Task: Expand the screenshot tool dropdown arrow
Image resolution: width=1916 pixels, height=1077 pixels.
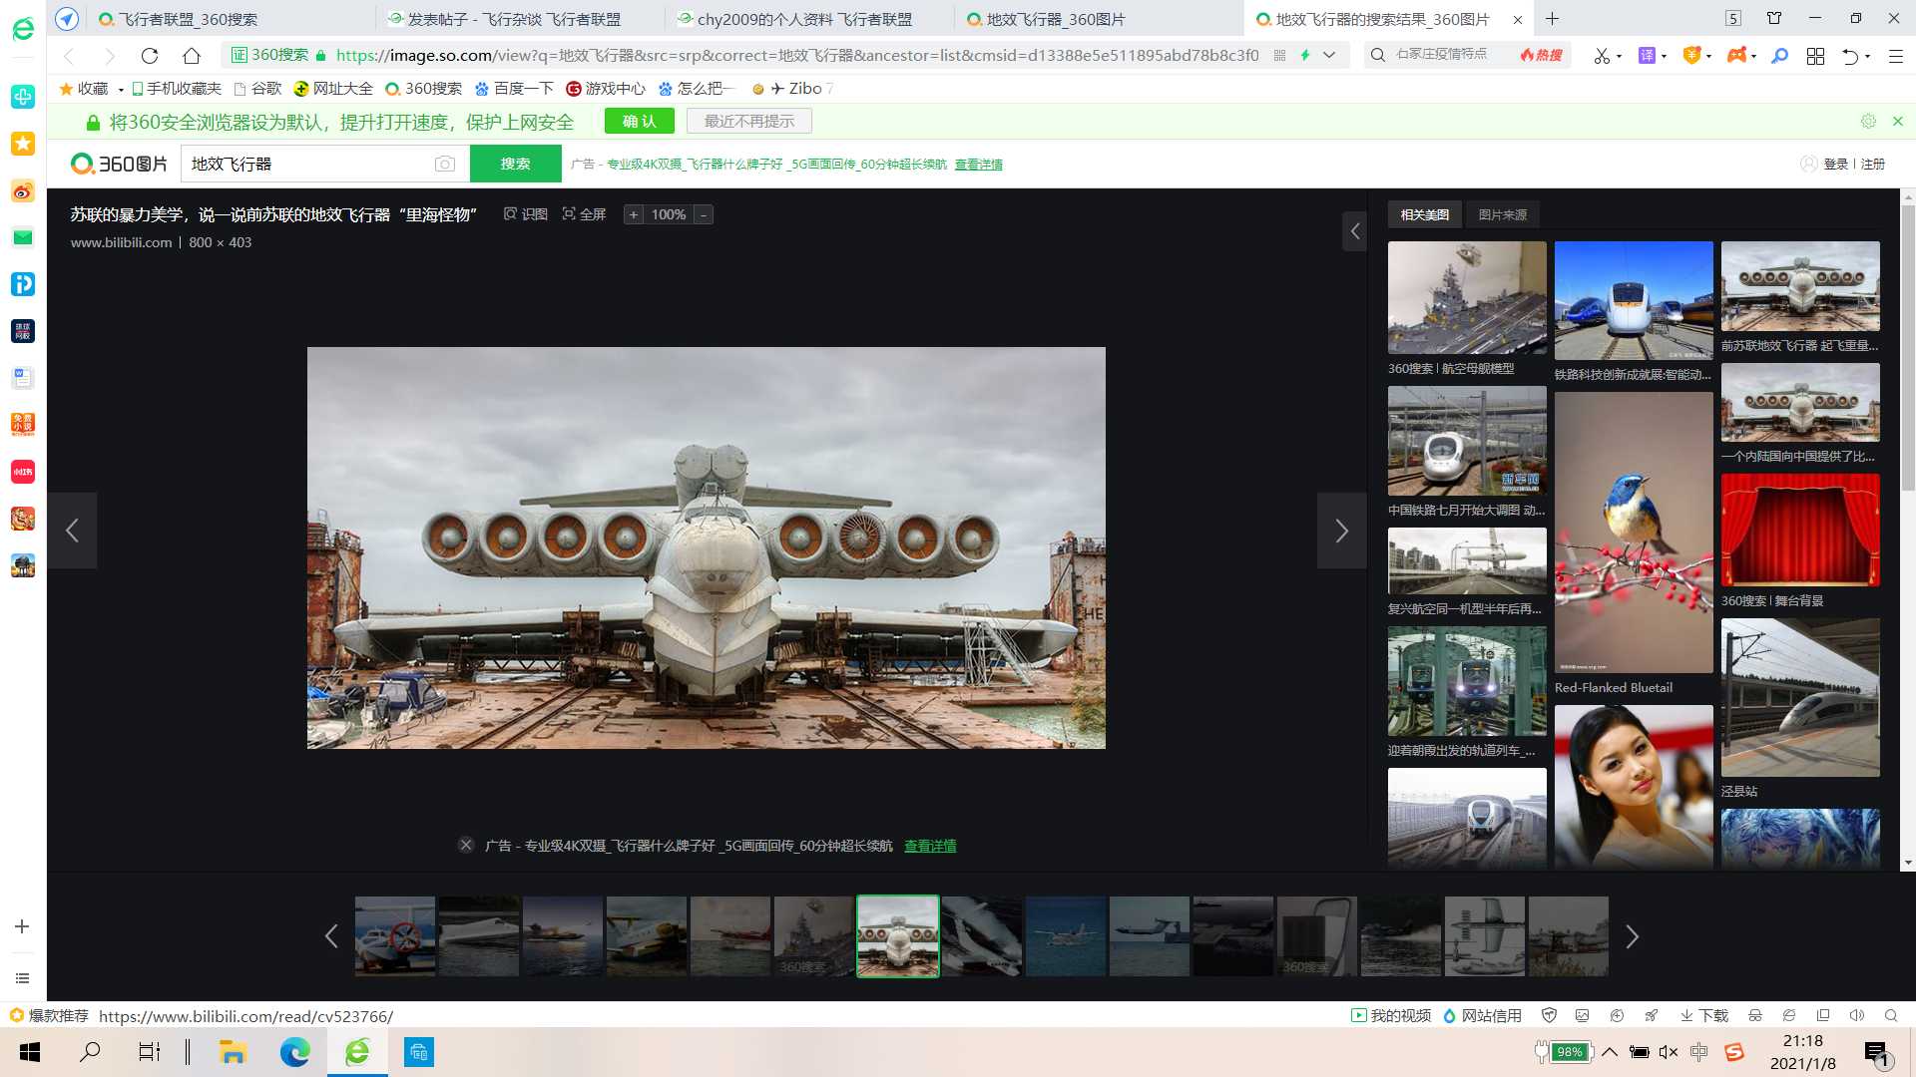Action: 1619,57
